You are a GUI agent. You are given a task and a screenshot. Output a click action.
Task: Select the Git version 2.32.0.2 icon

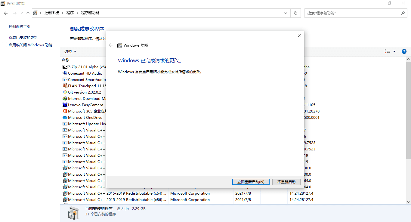[x=65, y=92]
